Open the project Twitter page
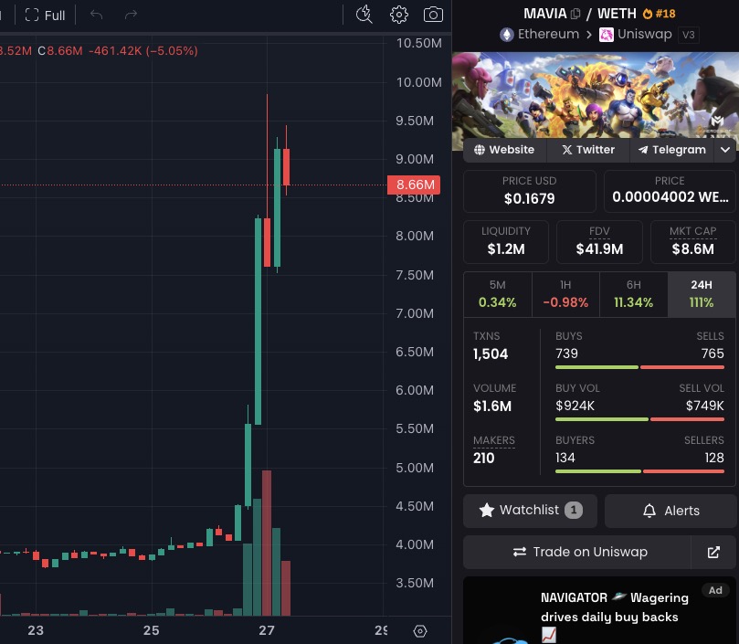Viewport: 739px width, 644px height. tap(588, 150)
